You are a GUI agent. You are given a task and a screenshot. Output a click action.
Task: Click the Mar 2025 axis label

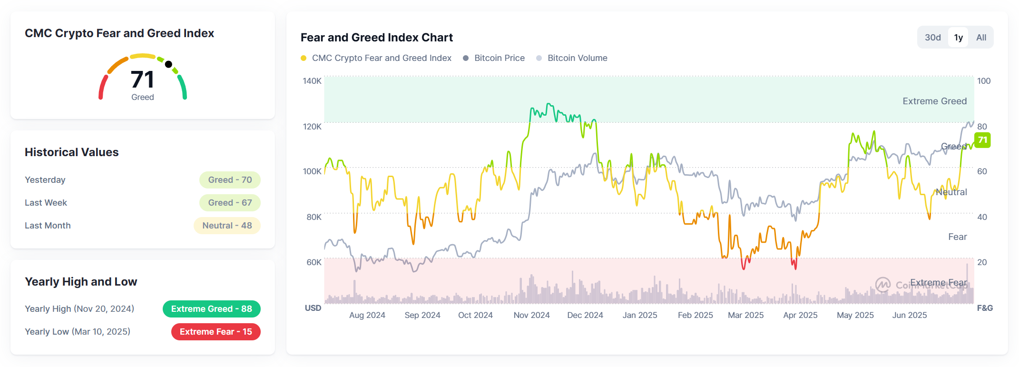[745, 315]
